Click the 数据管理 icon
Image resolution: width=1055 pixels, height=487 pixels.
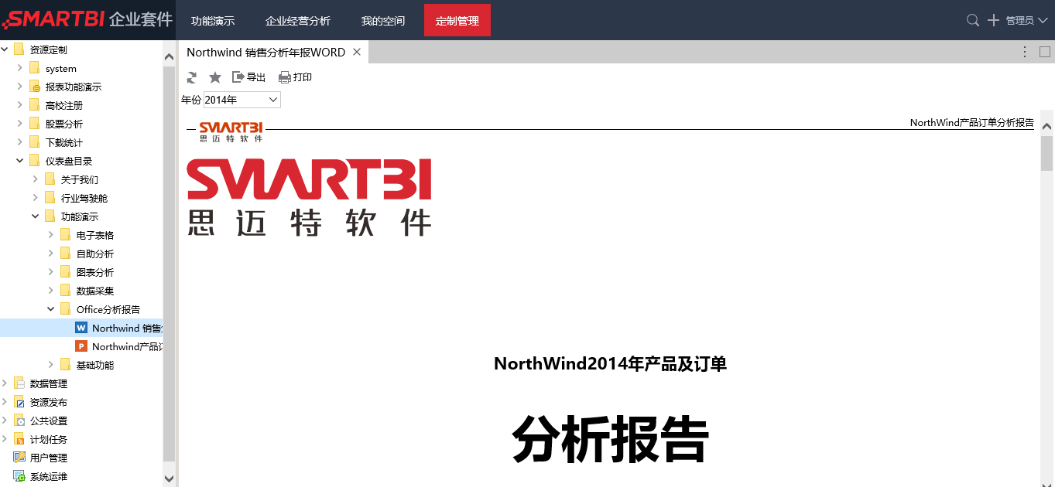tap(19, 383)
